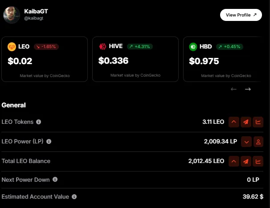The image size is (270, 208).
Task: Click the red HIVE logo icon
Action: [x=102, y=46]
